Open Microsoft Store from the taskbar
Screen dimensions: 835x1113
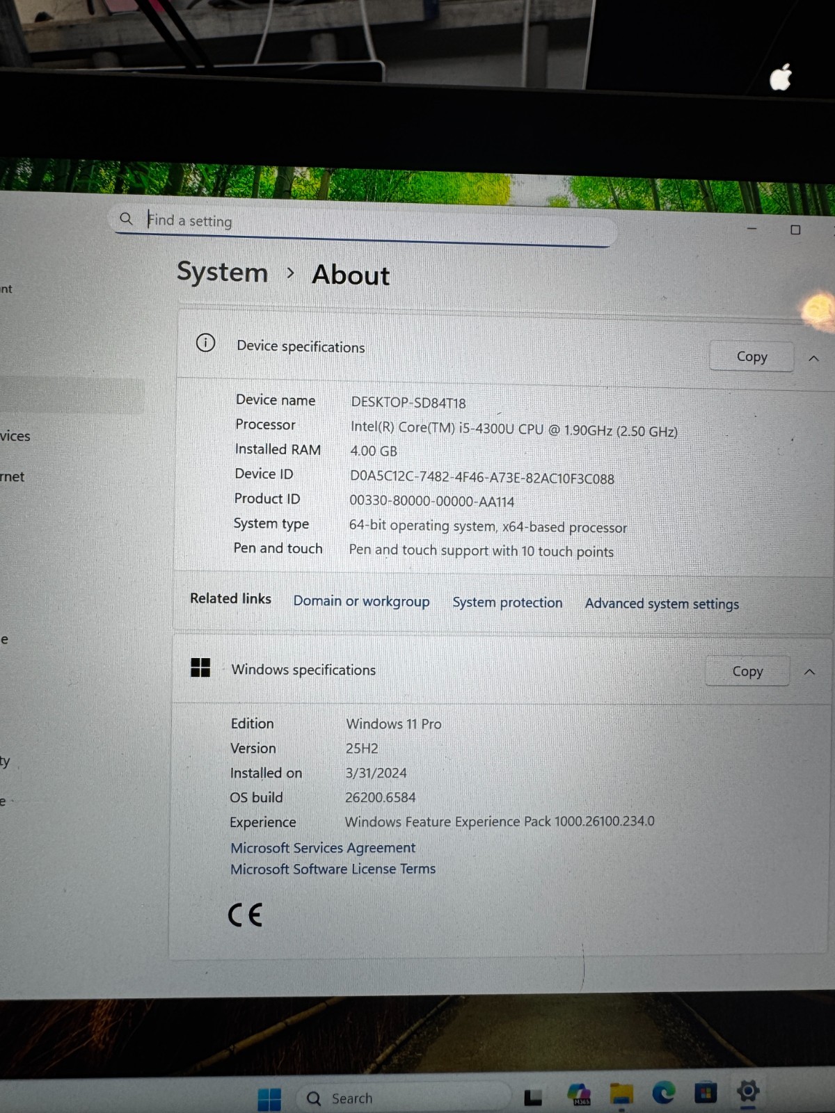tap(706, 1093)
